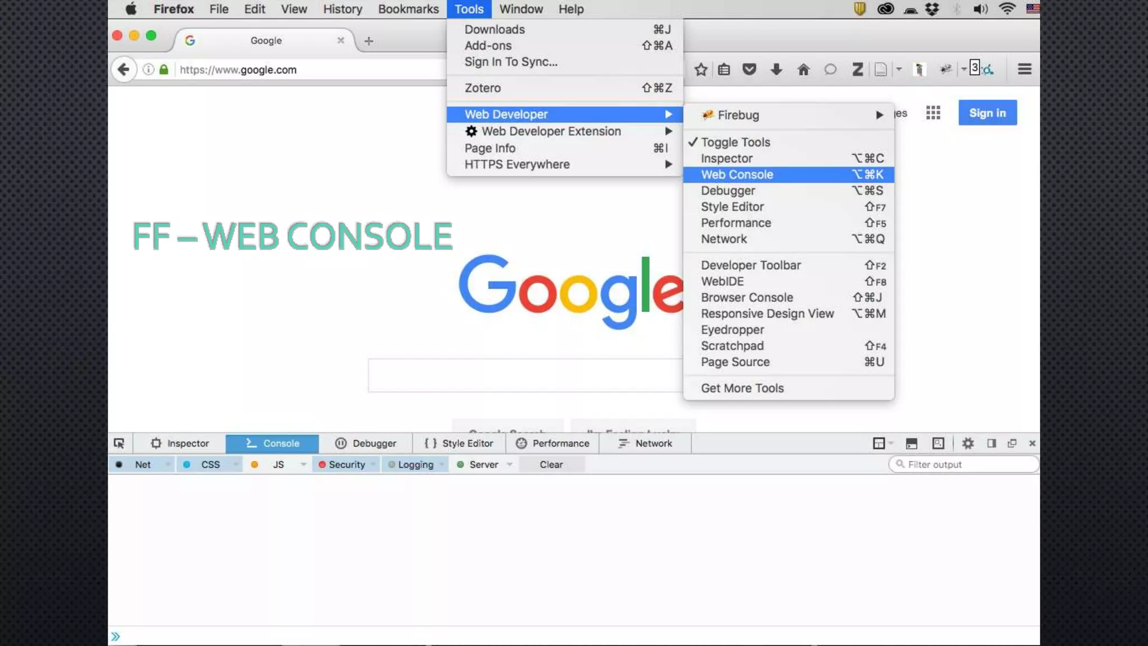Expand the JS filter dropdown arrow
Screen dimensions: 1148x646
[x=303, y=464]
